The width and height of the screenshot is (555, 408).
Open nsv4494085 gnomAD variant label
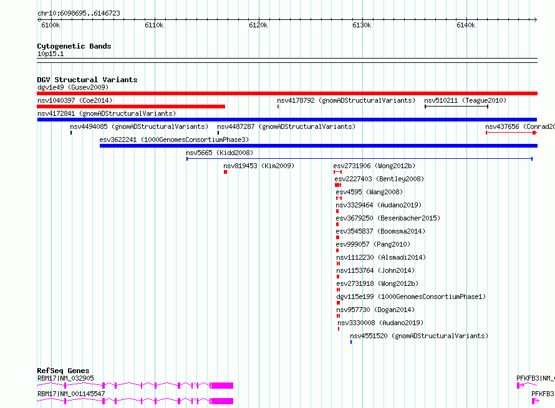coord(139,126)
